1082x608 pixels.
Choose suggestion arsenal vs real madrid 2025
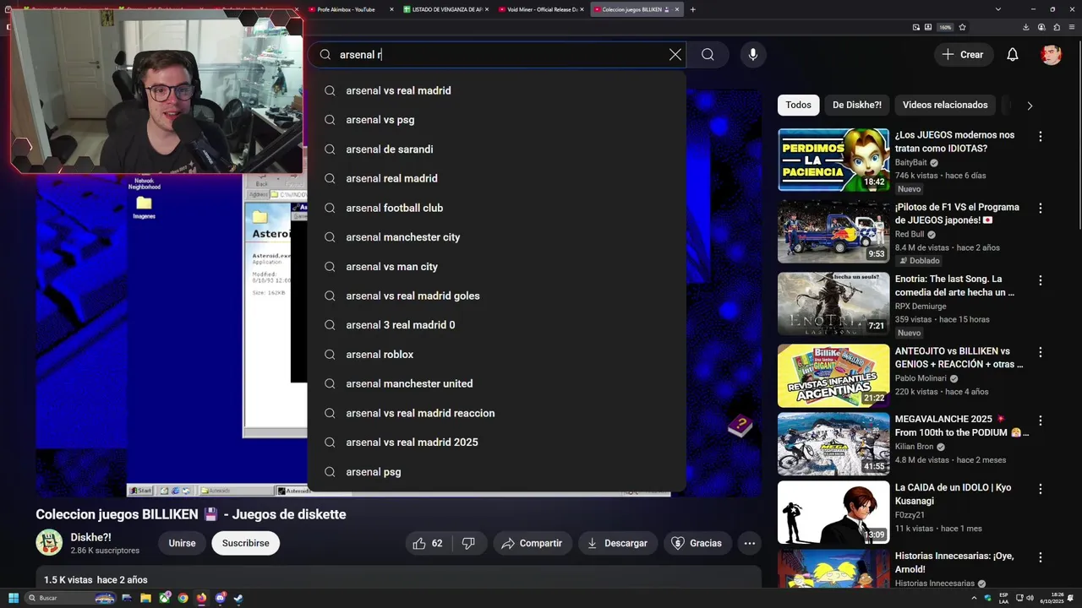496,442
